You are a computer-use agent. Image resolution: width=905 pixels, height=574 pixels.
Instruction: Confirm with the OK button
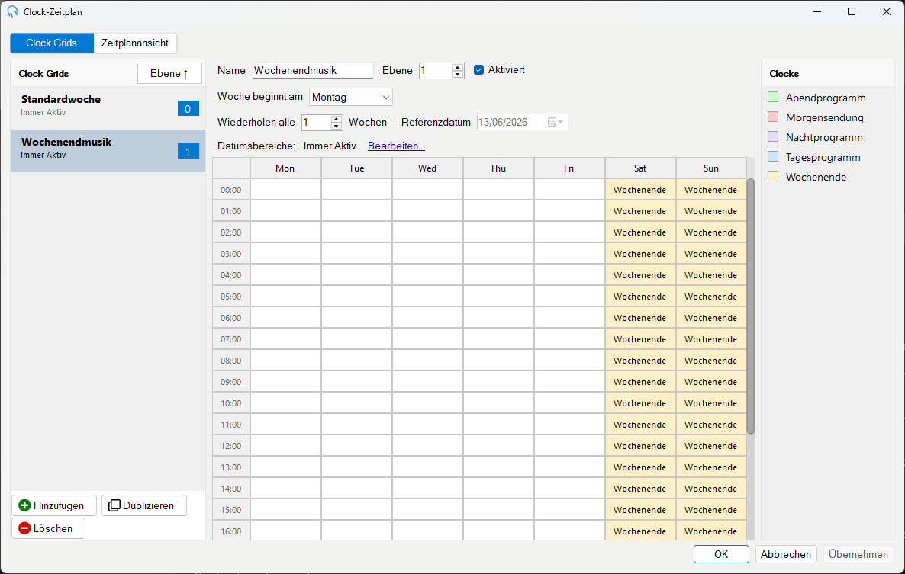(721, 554)
